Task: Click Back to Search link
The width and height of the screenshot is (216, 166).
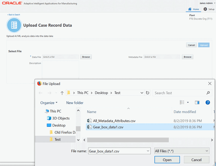Action: pos(14,15)
